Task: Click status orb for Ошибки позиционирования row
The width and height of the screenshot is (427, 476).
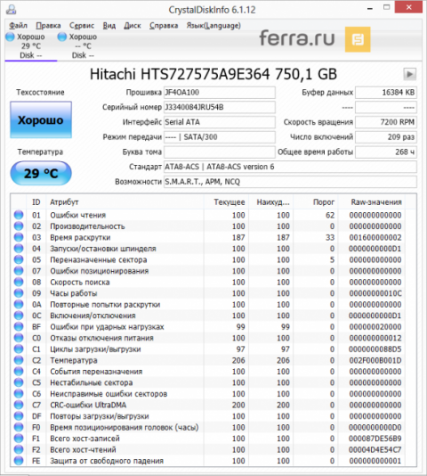Action: (19, 271)
